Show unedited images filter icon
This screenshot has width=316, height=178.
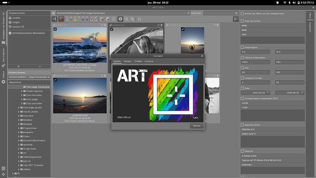tap(92, 19)
